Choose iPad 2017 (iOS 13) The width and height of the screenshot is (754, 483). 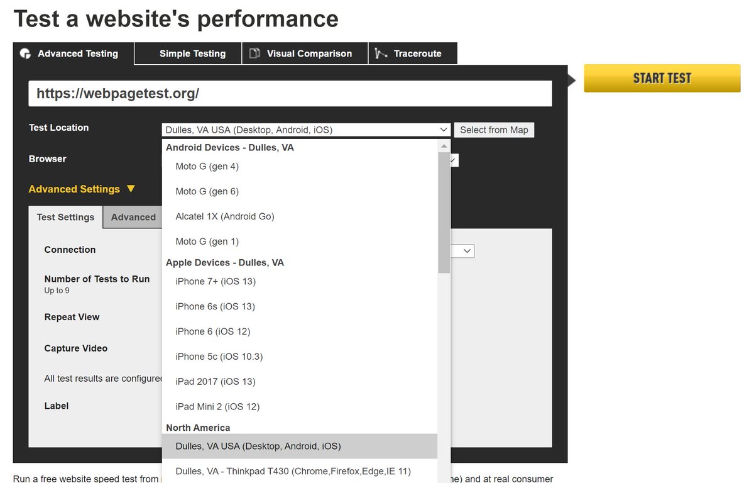tap(300, 382)
